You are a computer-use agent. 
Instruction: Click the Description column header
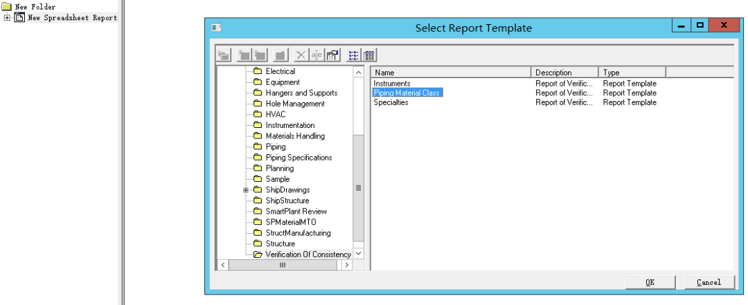click(565, 73)
